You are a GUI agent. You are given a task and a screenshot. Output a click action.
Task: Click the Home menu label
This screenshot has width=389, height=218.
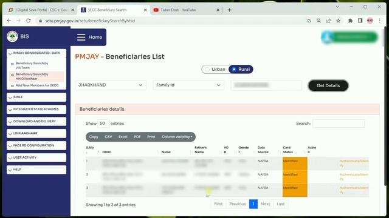pos(95,37)
